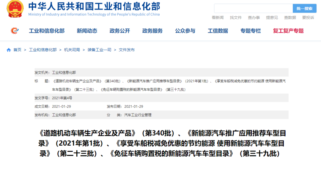
Task: Open the 查办事 quick link
Action: tap(254, 17)
